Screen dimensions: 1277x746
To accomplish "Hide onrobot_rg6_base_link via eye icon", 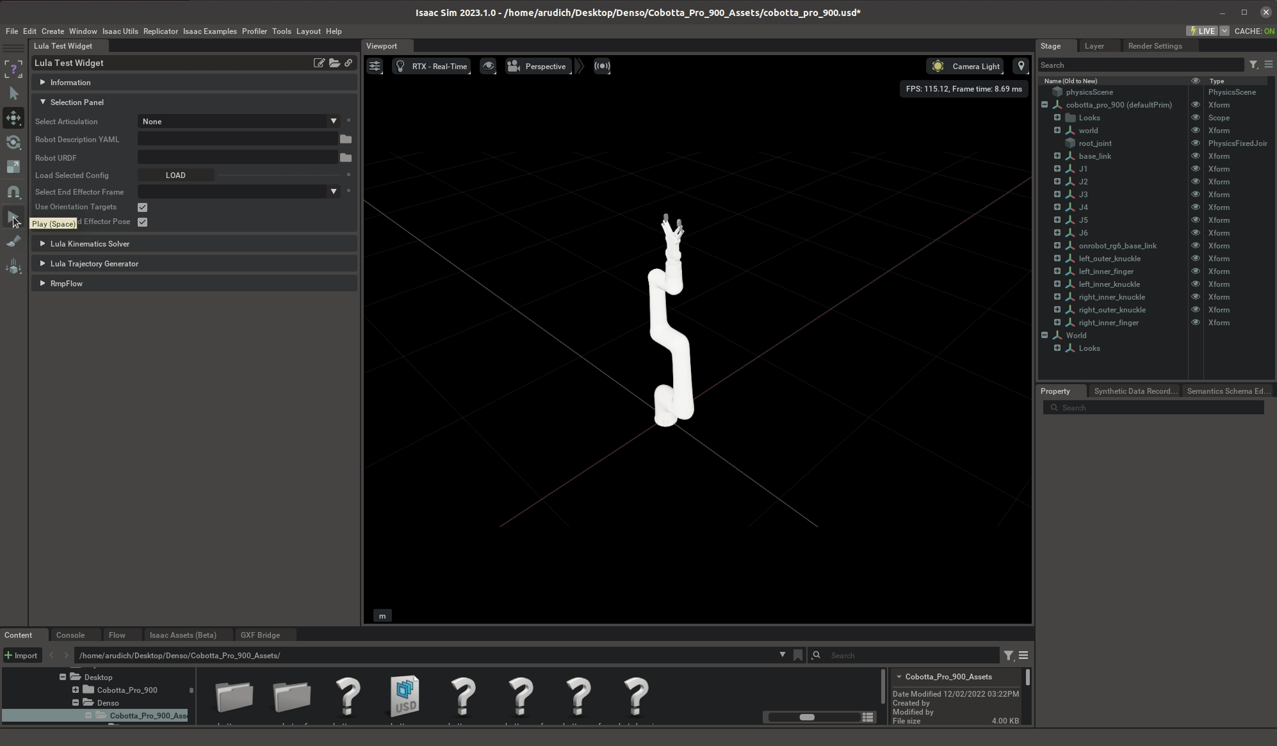I will pyautogui.click(x=1195, y=246).
